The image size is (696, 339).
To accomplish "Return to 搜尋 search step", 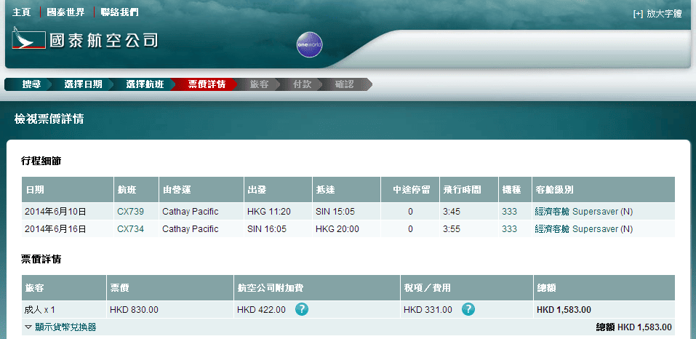I will click(x=31, y=84).
